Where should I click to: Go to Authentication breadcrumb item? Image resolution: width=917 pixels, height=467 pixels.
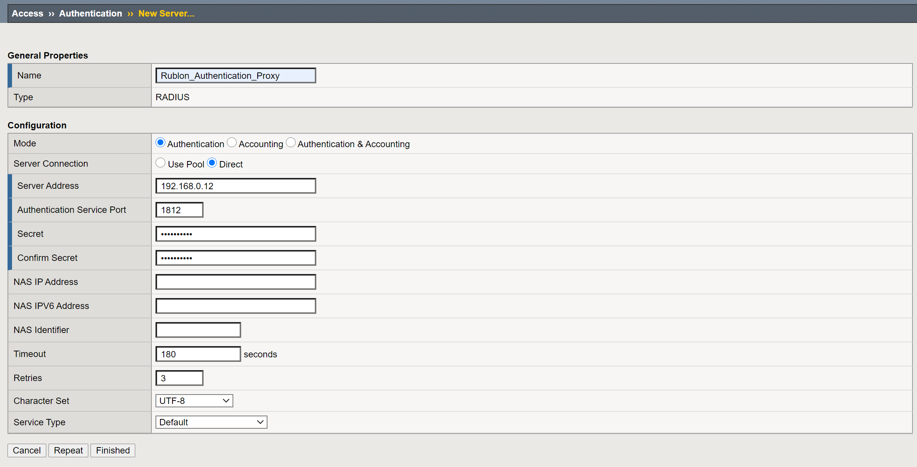click(x=91, y=14)
